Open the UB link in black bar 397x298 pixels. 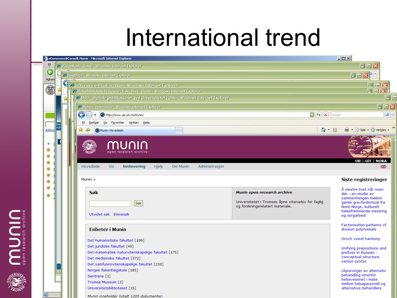pos(358,161)
